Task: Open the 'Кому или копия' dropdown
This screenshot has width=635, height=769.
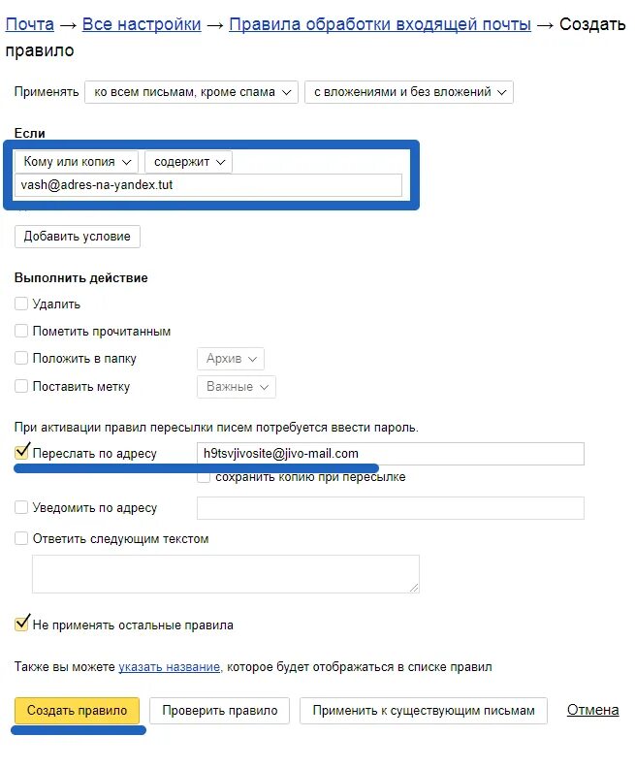Action: coord(77,162)
